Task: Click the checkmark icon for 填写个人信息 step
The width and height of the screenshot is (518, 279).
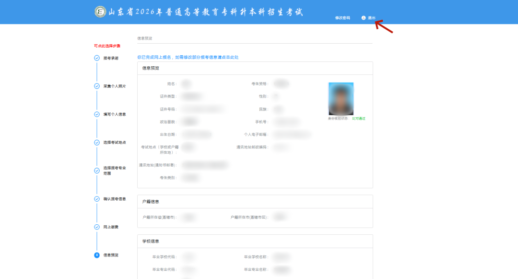Action: (x=97, y=114)
